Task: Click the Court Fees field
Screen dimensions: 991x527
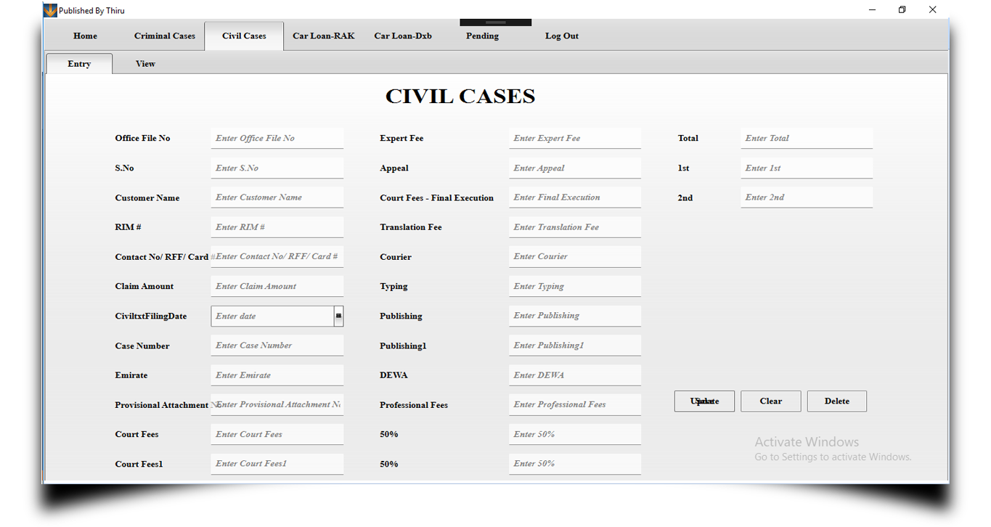Action: [277, 434]
